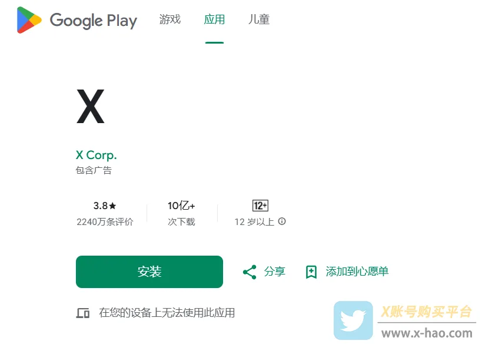Viewport: 482px width, 344px height.
Task: Select the 应用 tab
Action: pyautogui.click(x=214, y=19)
